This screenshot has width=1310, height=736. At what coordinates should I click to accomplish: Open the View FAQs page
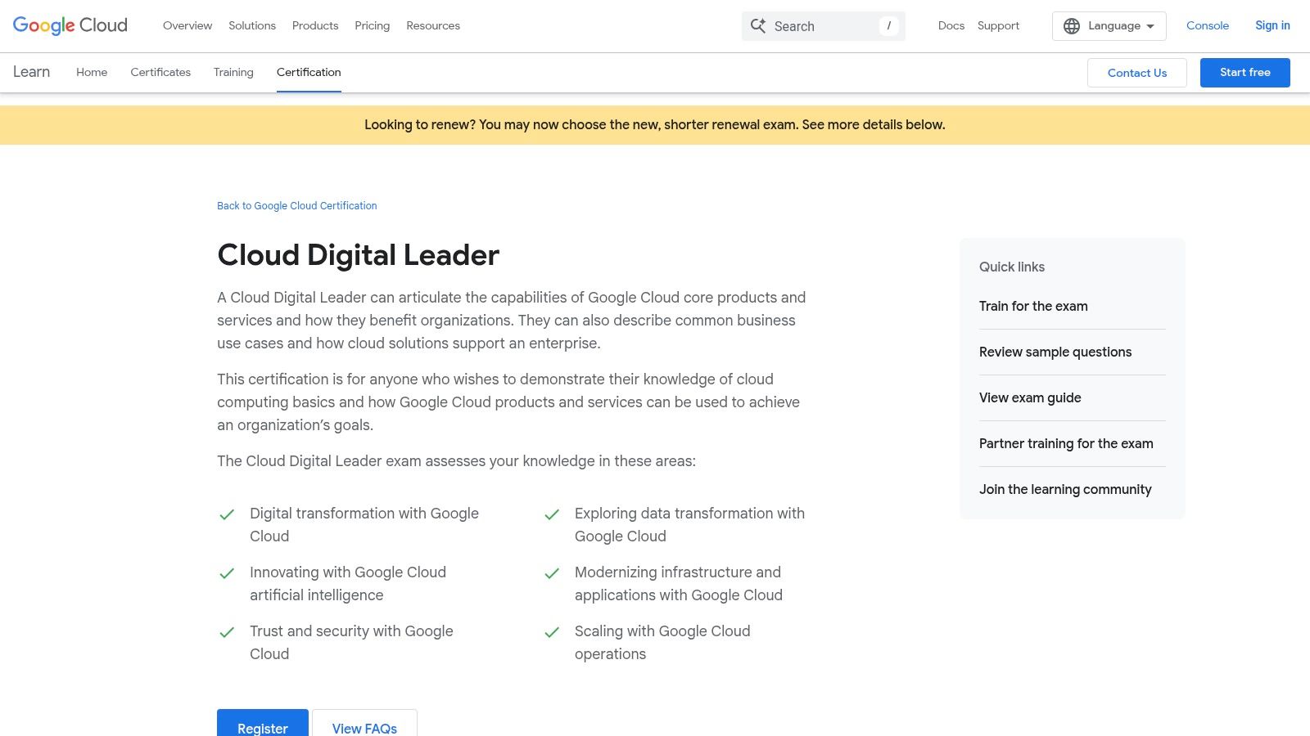364,728
